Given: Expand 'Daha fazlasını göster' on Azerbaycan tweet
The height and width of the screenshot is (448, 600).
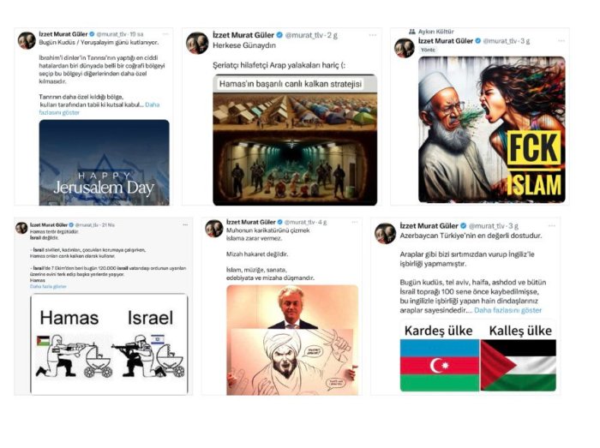Looking at the screenshot, I should coord(507,310).
